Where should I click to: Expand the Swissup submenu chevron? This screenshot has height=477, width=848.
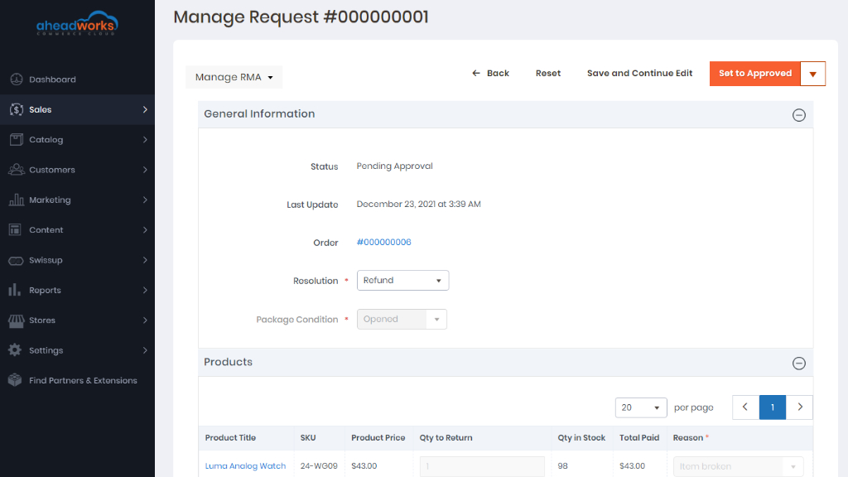pyautogui.click(x=145, y=260)
